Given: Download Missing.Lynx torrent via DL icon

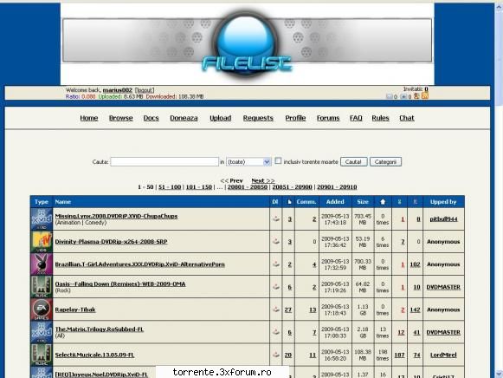Looking at the screenshot, I should coord(276,218).
